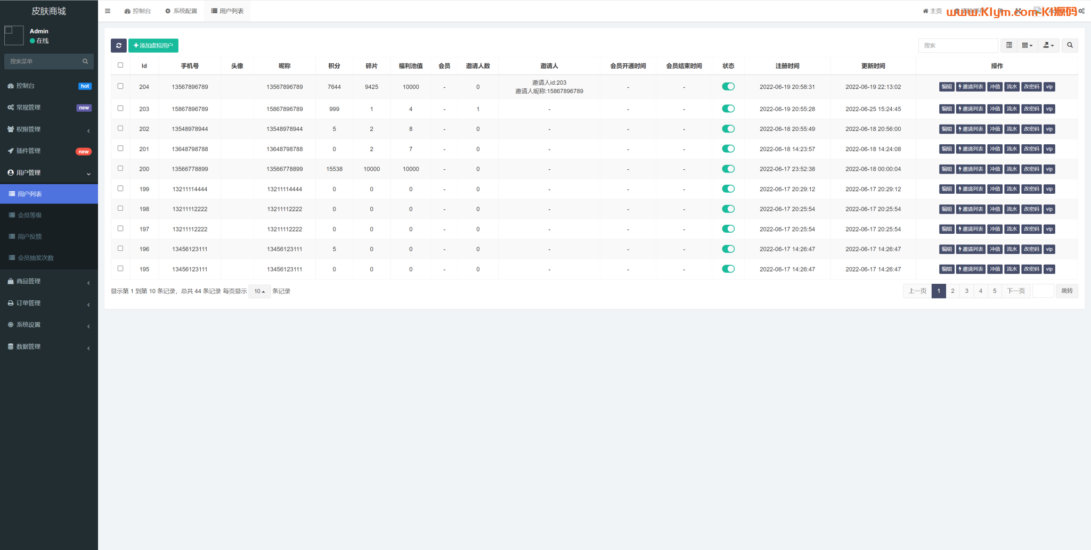
Task: Expand 商品管理 sidebar menu
Action: click(x=49, y=281)
